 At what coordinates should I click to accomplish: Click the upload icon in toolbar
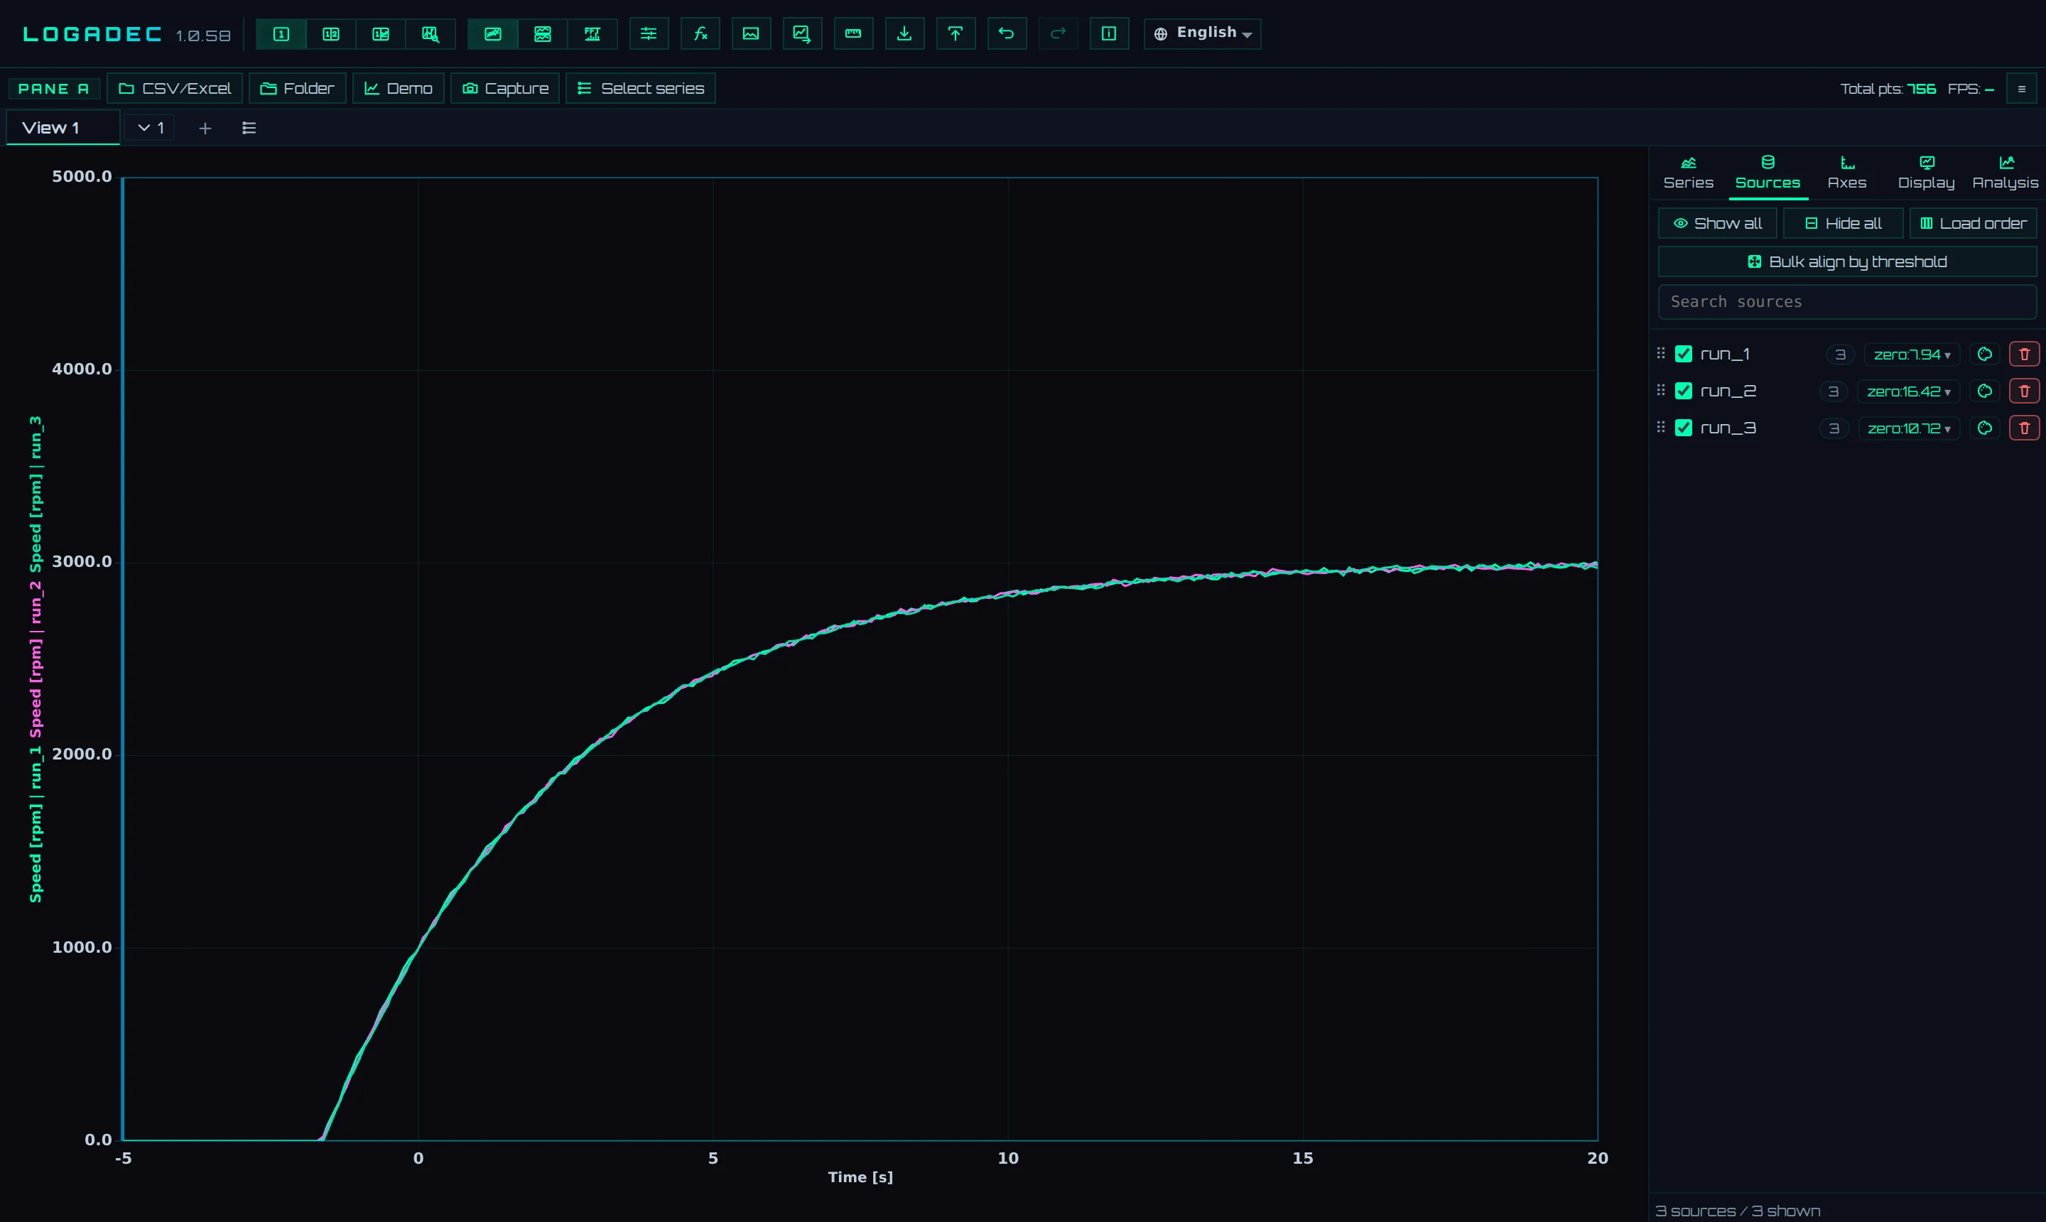[x=955, y=34]
